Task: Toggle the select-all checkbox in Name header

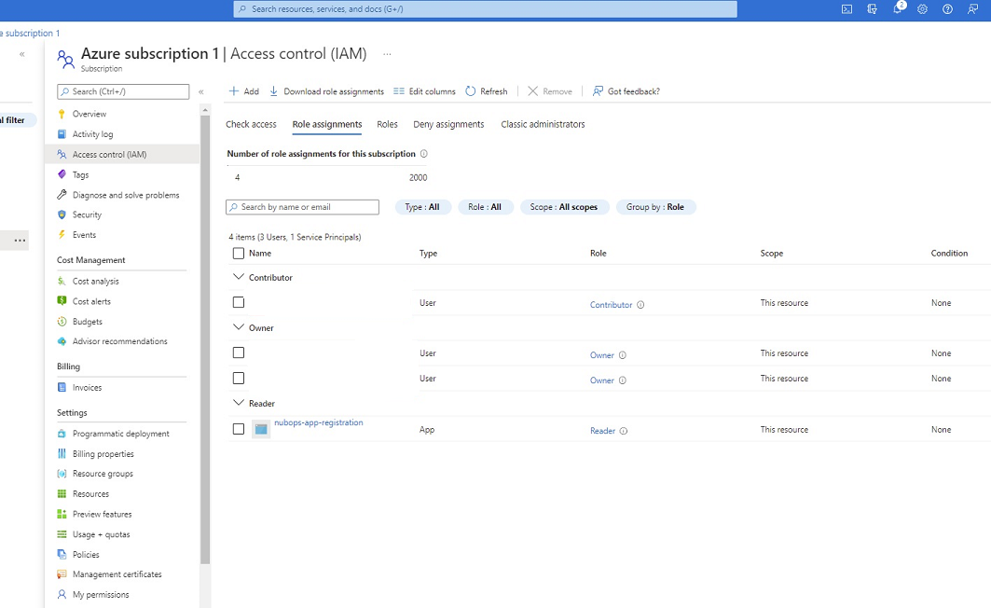Action: tap(239, 254)
